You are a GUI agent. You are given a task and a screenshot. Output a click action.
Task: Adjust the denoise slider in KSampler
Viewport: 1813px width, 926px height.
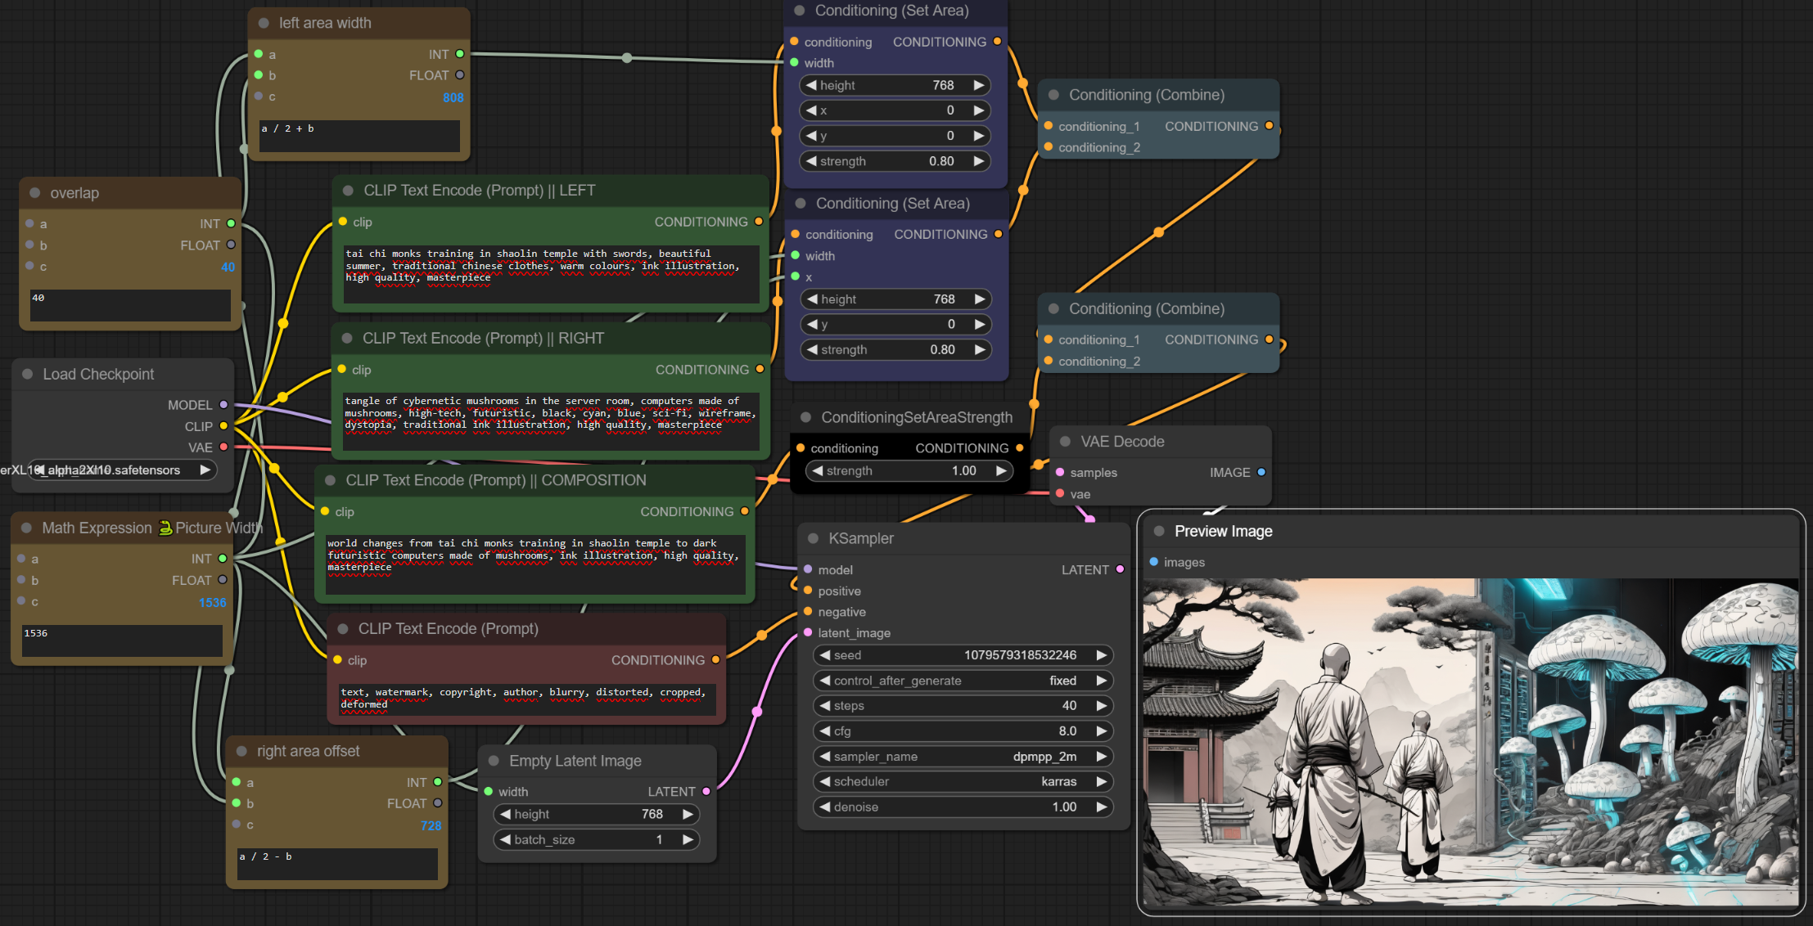963,807
